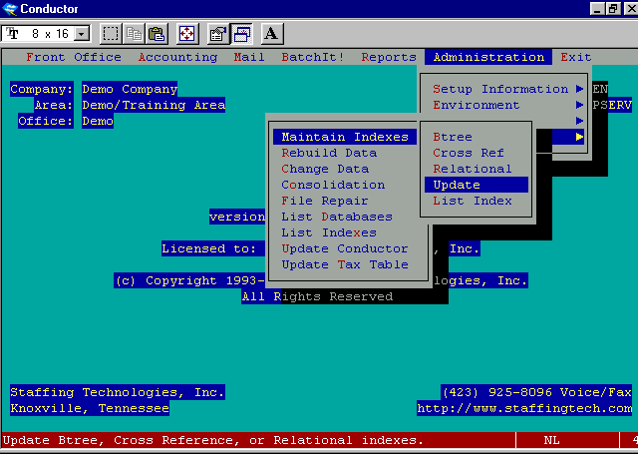The height and width of the screenshot is (454, 638).
Task: Open the Reports menu
Action: [x=389, y=57]
